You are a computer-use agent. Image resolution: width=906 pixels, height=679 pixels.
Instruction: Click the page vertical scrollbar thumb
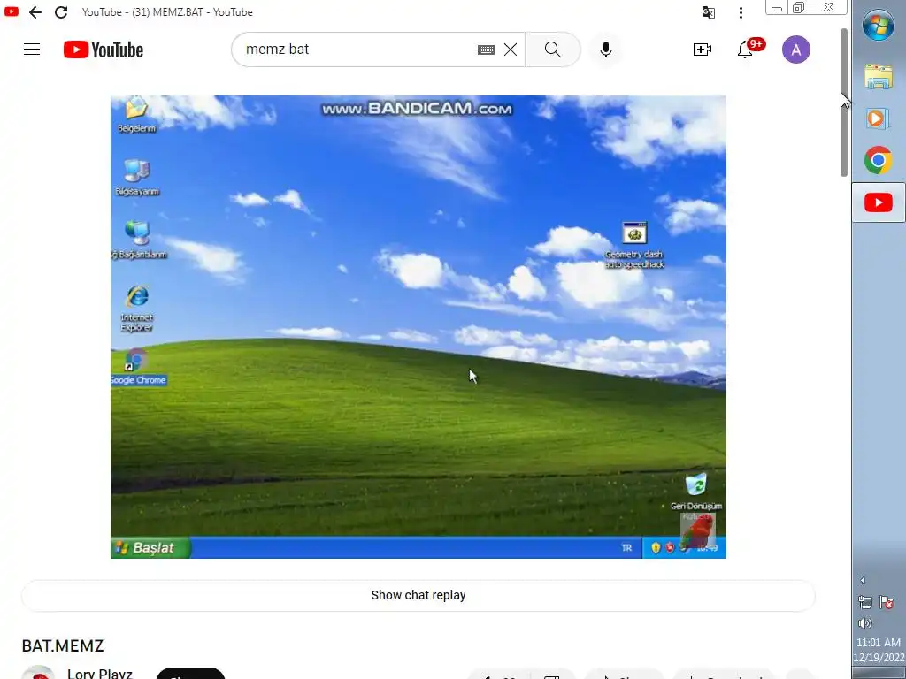point(843,102)
